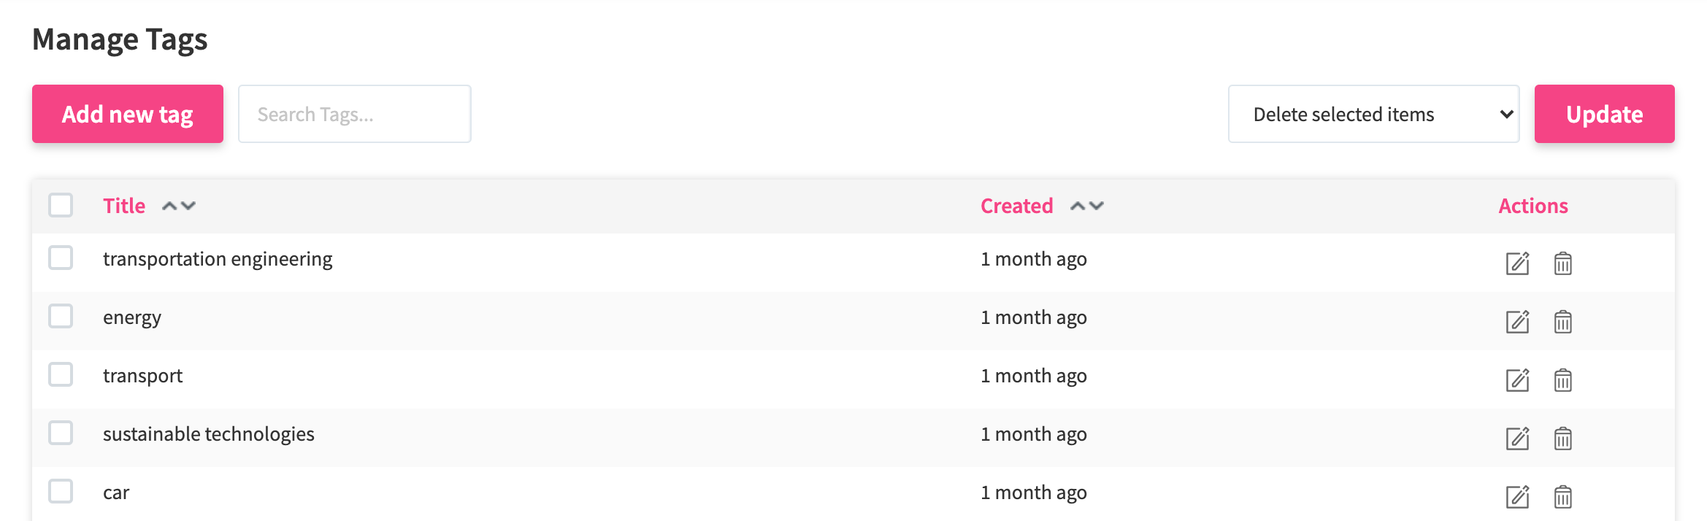Click the car tag trash icon
Image resolution: width=1707 pixels, height=521 pixels.
(x=1562, y=496)
